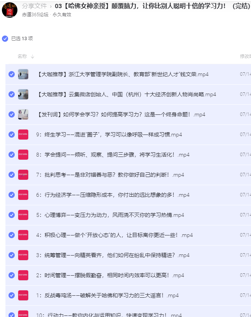The height and width of the screenshot is (317, 251).
Task: Click the red file icon of 7：批判思考
Action: click(x=23, y=175)
